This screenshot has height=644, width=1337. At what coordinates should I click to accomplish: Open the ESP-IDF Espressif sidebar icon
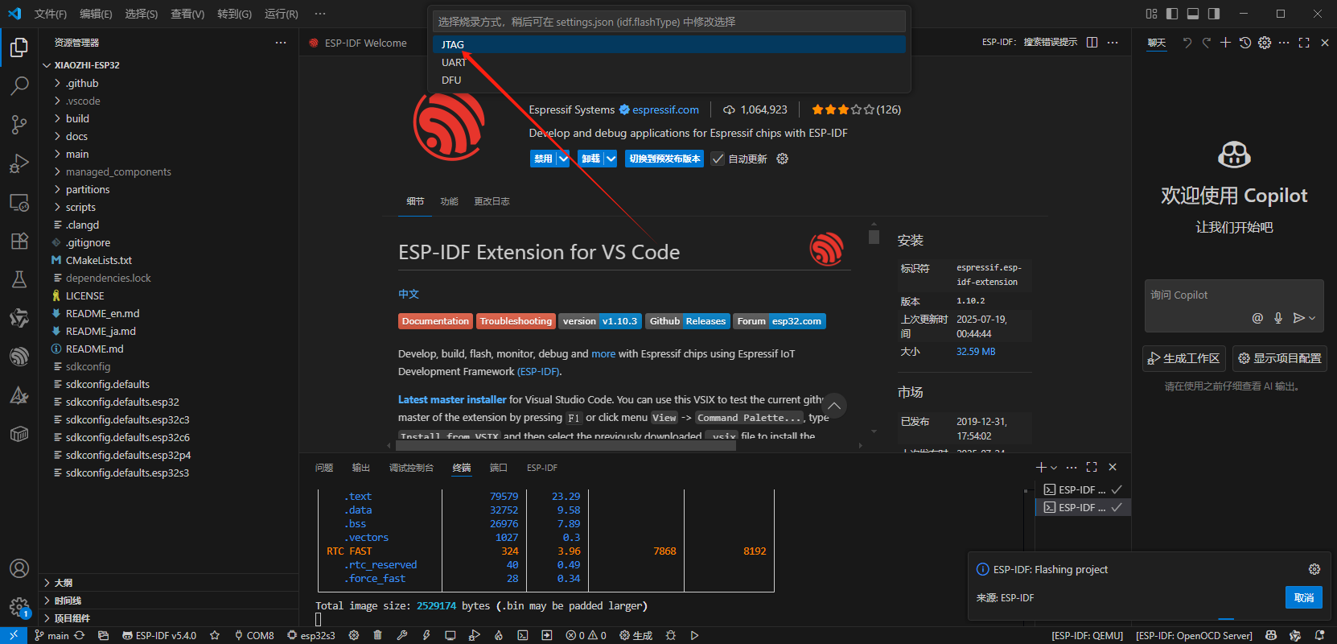pos(19,357)
